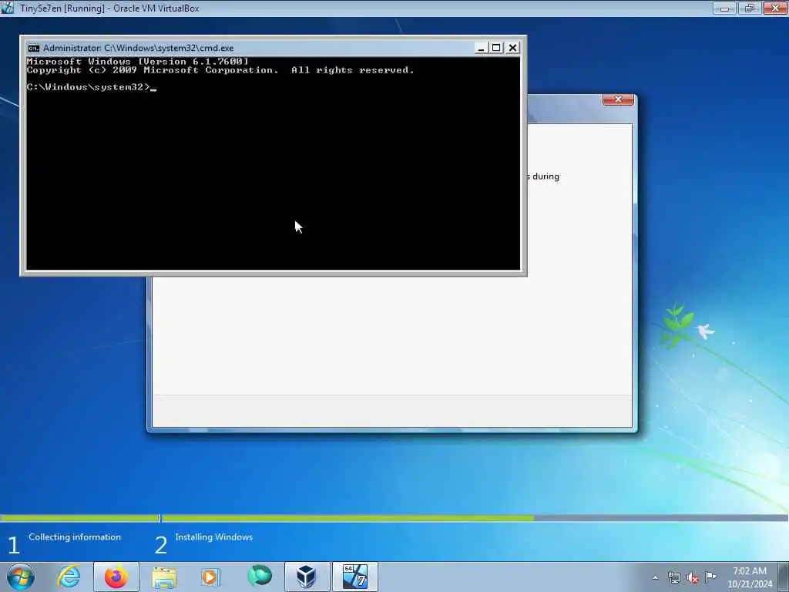Viewport: 789px width, 592px height.
Task: Open the Windows Start menu orb
Action: [21, 577]
